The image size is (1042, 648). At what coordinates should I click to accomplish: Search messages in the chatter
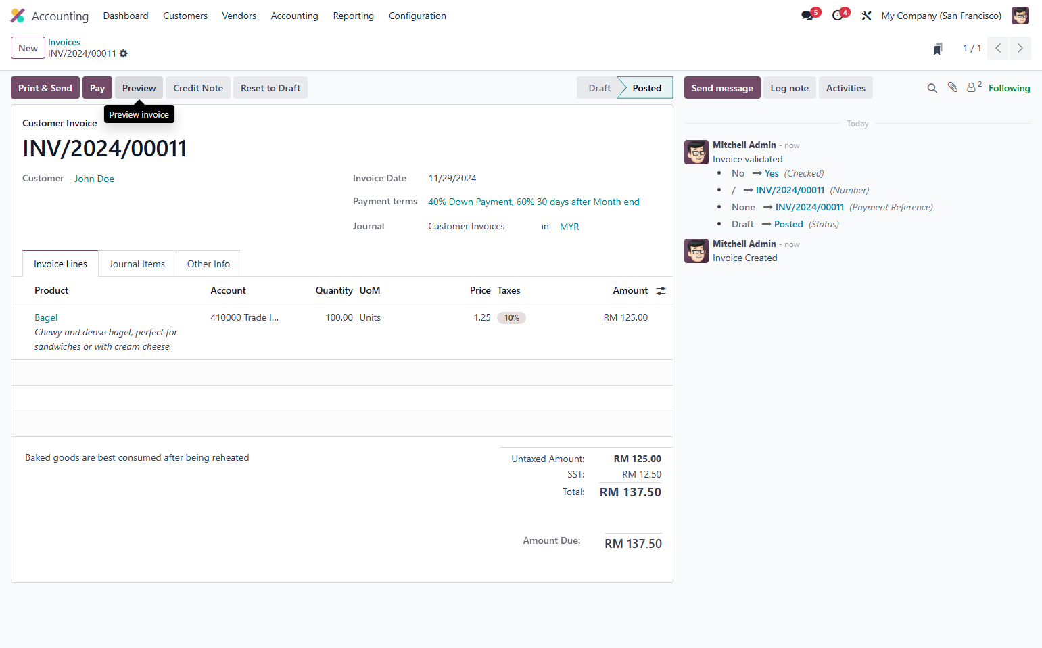tap(932, 88)
